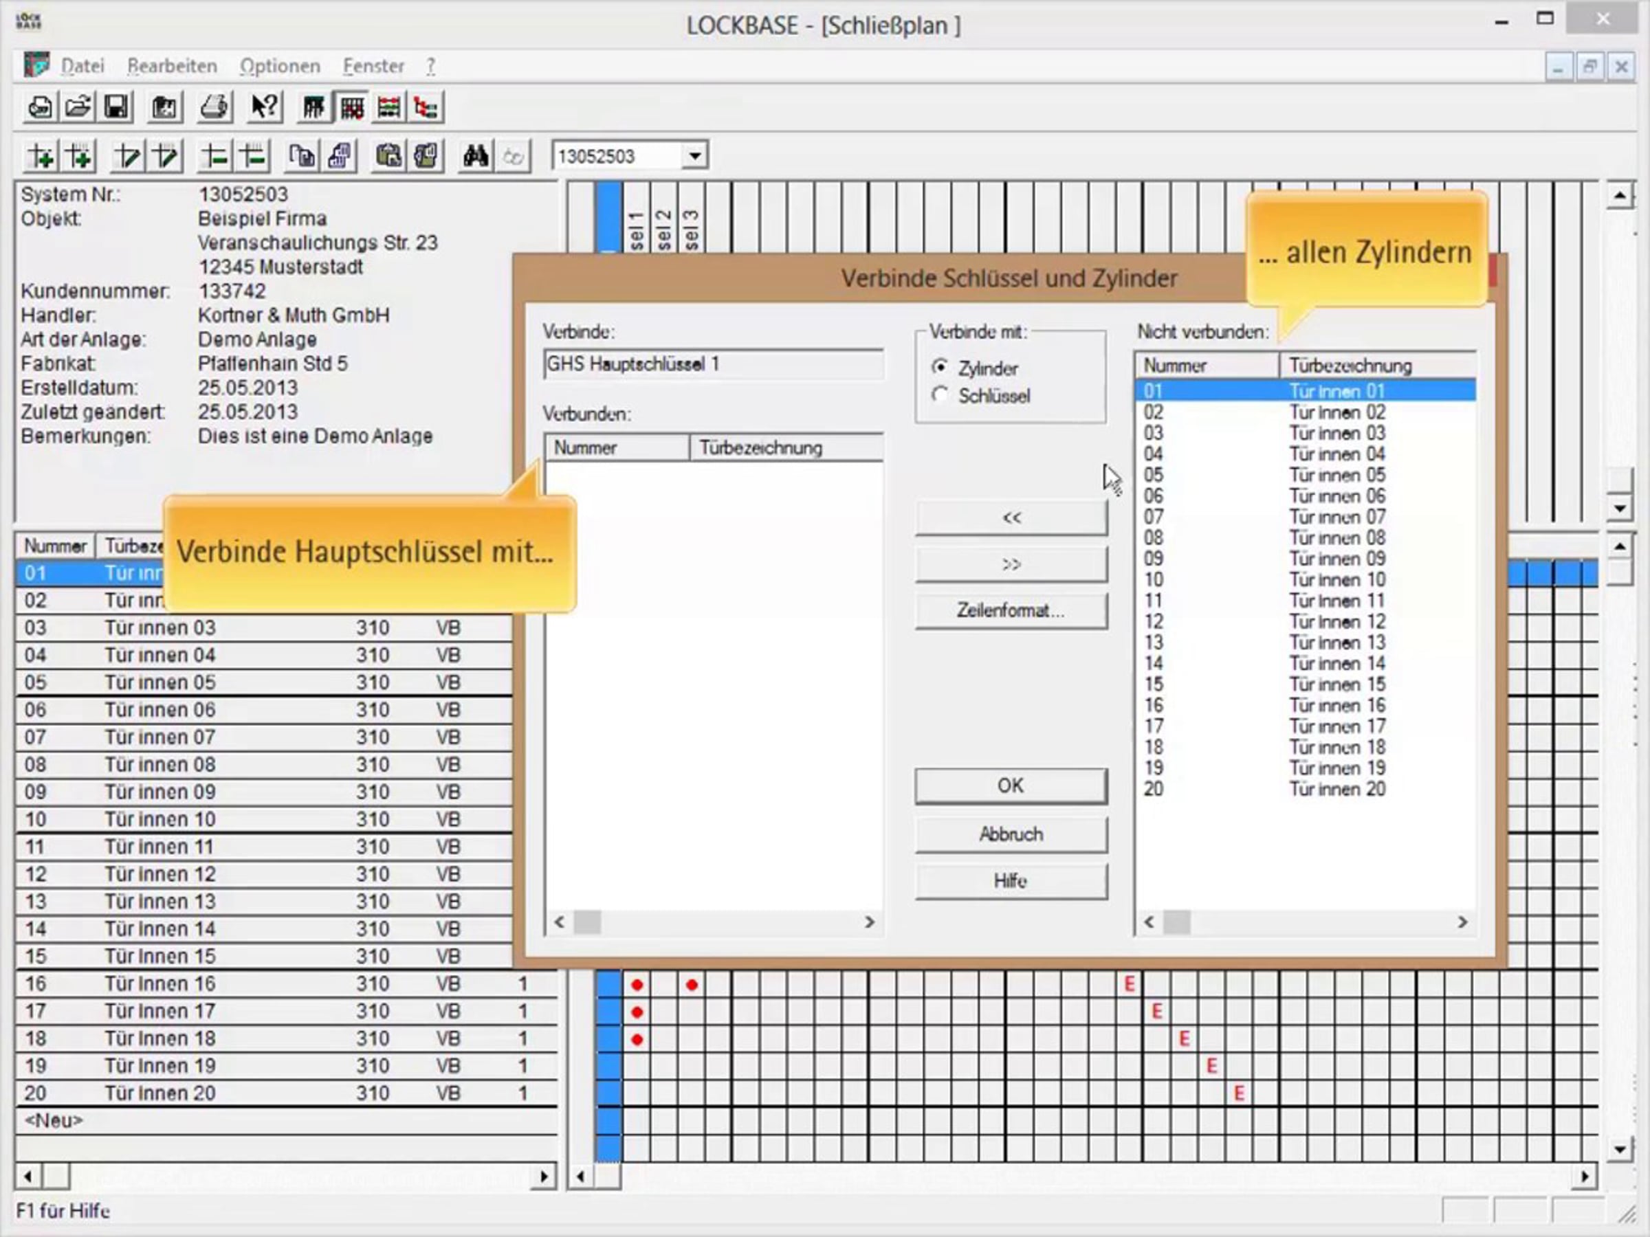Viewport: 1650px width, 1237px height.
Task: Select the Schlüssel radio button
Action: click(x=940, y=394)
